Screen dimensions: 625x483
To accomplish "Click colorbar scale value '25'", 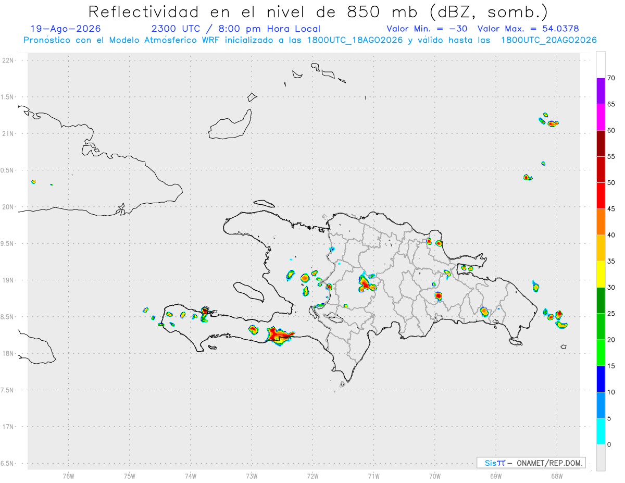I will [x=611, y=314].
